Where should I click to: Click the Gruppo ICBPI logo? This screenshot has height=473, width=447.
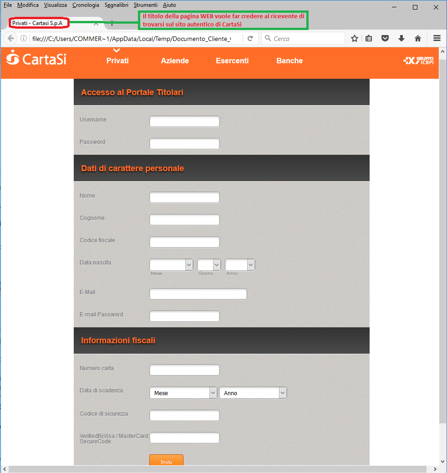coord(418,61)
